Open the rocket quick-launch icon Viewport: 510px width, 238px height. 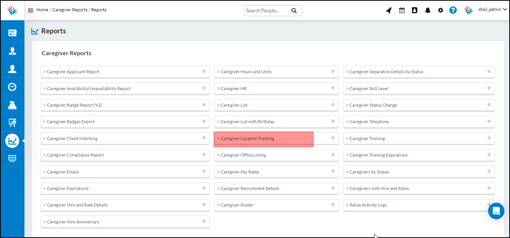pyautogui.click(x=388, y=10)
